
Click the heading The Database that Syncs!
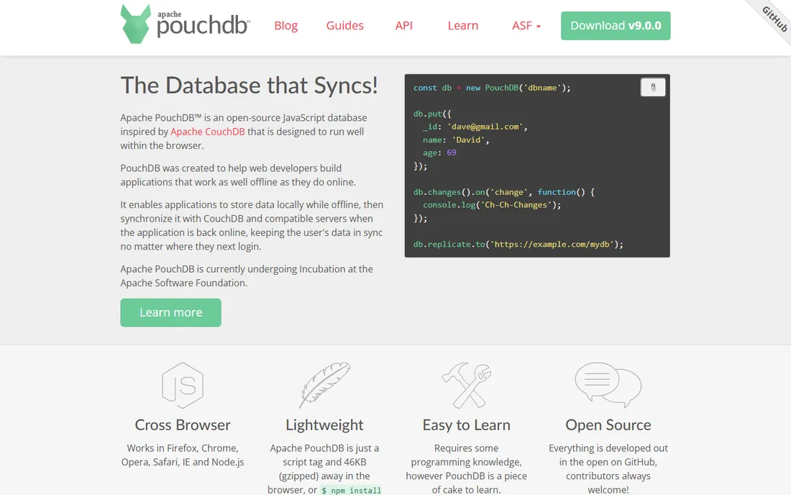(250, 86)
